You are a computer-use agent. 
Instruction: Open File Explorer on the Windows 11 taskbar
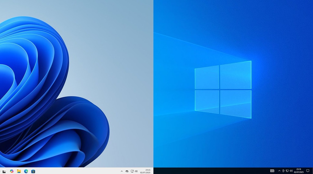click(x=19, y=171)
